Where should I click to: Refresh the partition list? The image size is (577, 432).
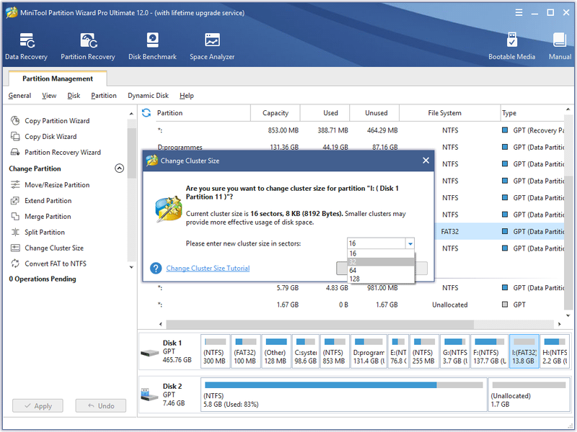click(146, 113)
